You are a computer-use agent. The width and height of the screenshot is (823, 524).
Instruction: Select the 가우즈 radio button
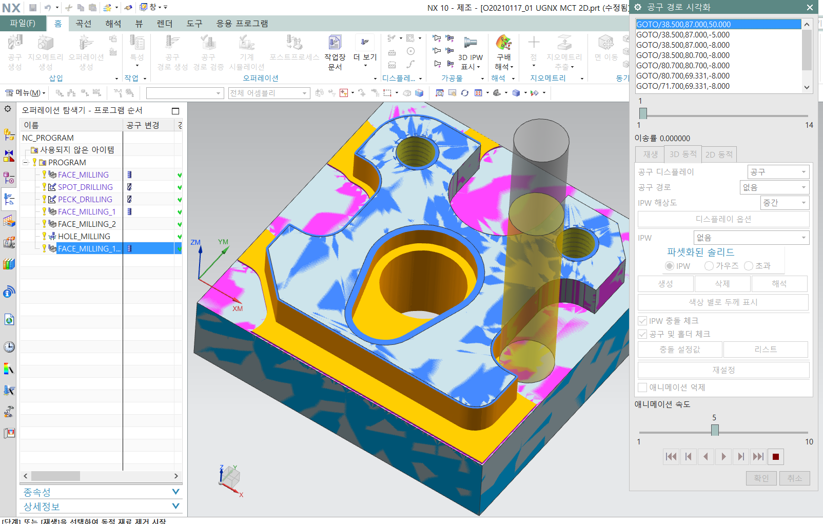tap(709, 266)
